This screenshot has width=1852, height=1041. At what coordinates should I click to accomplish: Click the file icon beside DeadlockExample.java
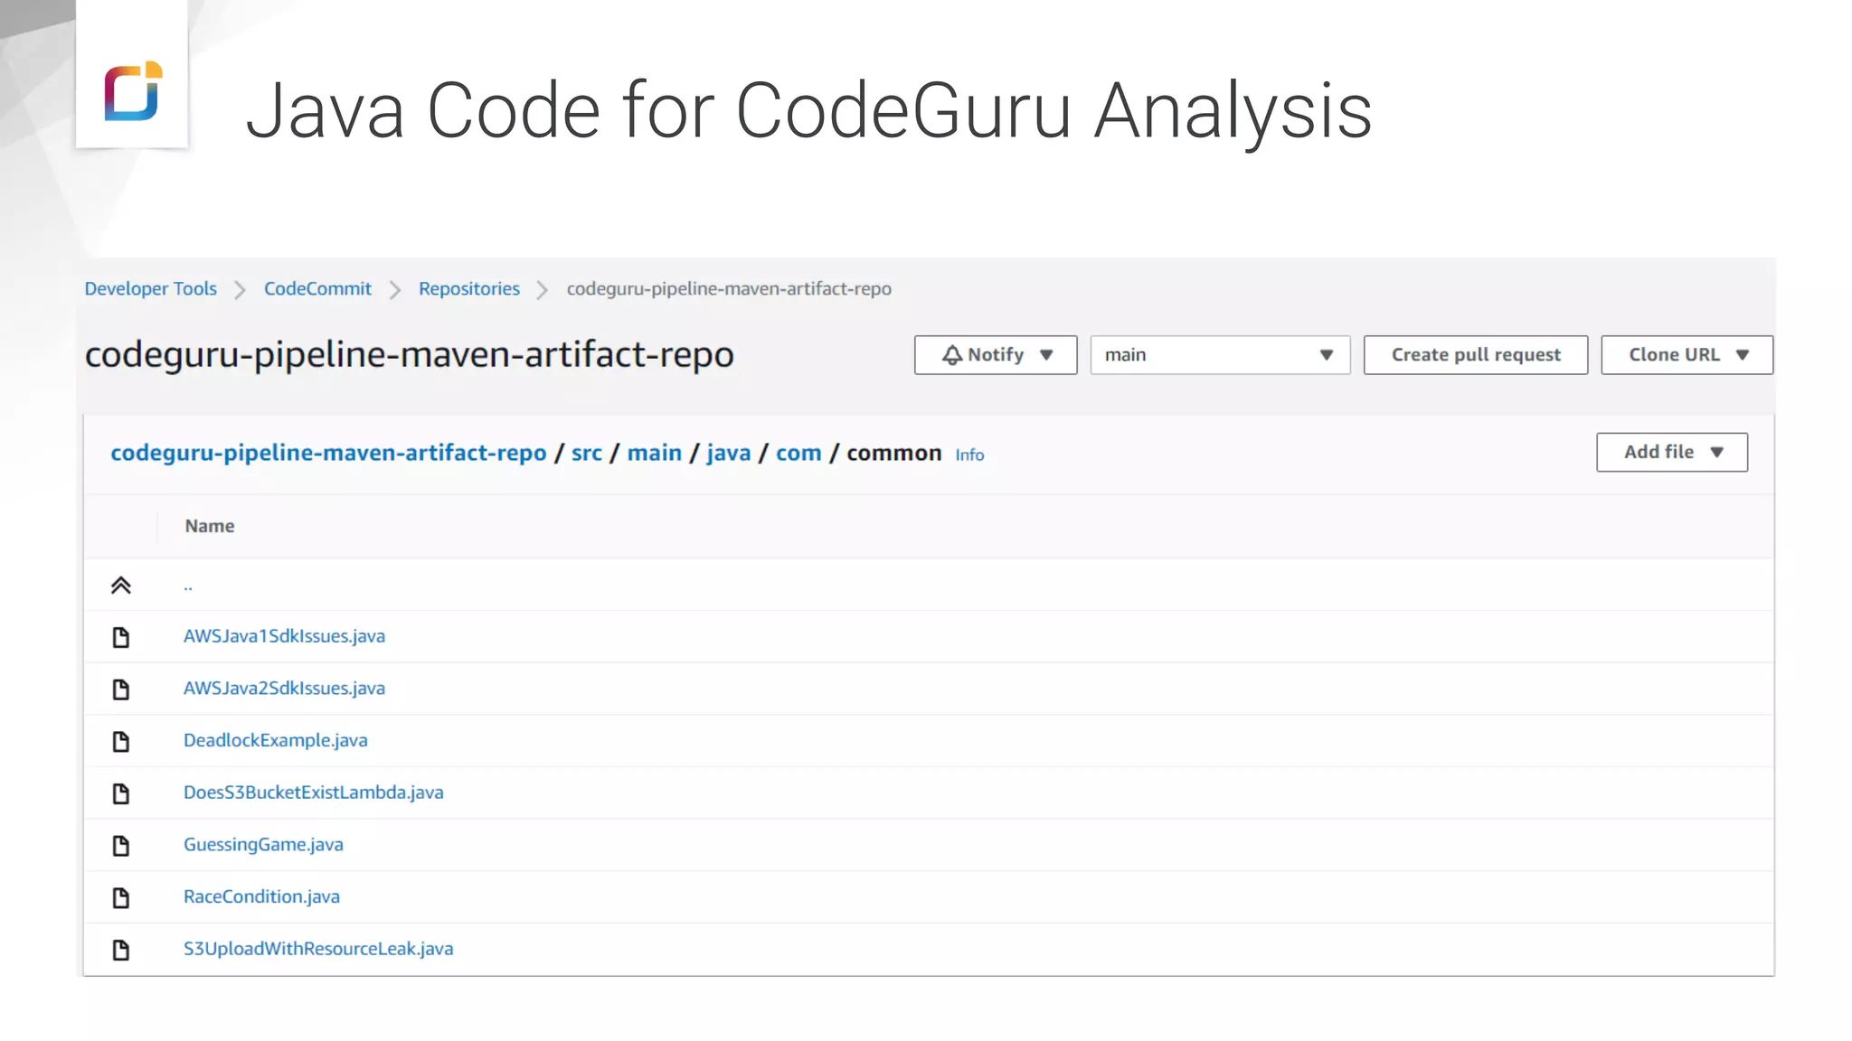coord(120,742)
